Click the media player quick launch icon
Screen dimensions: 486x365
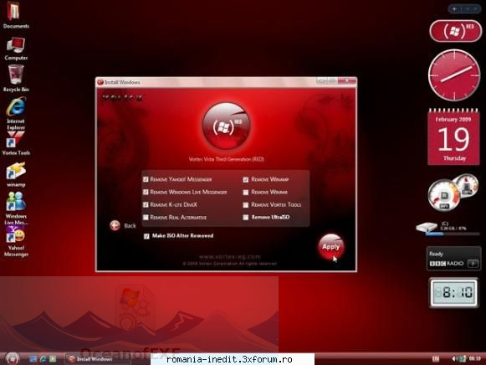53,359
